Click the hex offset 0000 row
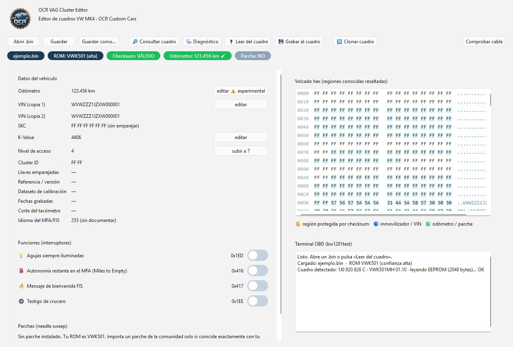The image size is (513, 347). (x=392, y=93)
